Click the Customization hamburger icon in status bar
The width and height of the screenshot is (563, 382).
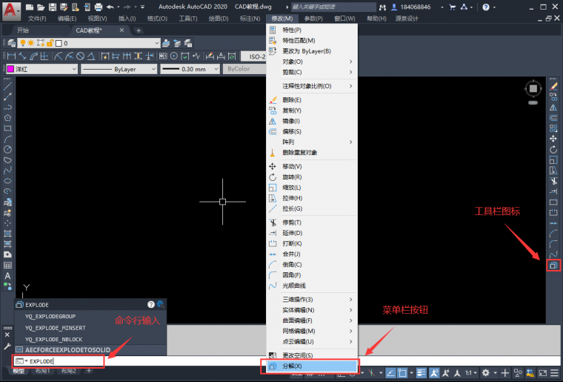(x=554, y=373)
